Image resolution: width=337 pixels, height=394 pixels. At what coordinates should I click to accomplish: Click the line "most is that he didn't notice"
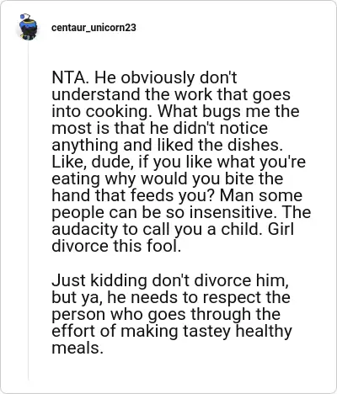159,128
